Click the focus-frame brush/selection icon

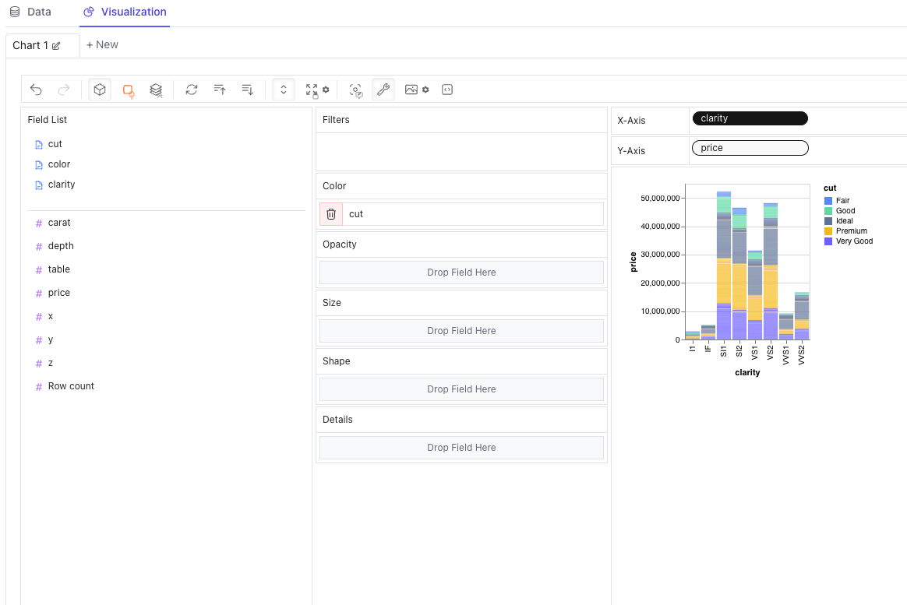[x=356, y=90]
